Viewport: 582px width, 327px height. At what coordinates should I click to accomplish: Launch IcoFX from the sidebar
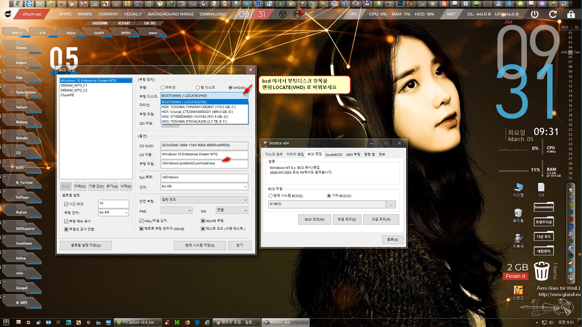tap(20, 168)
